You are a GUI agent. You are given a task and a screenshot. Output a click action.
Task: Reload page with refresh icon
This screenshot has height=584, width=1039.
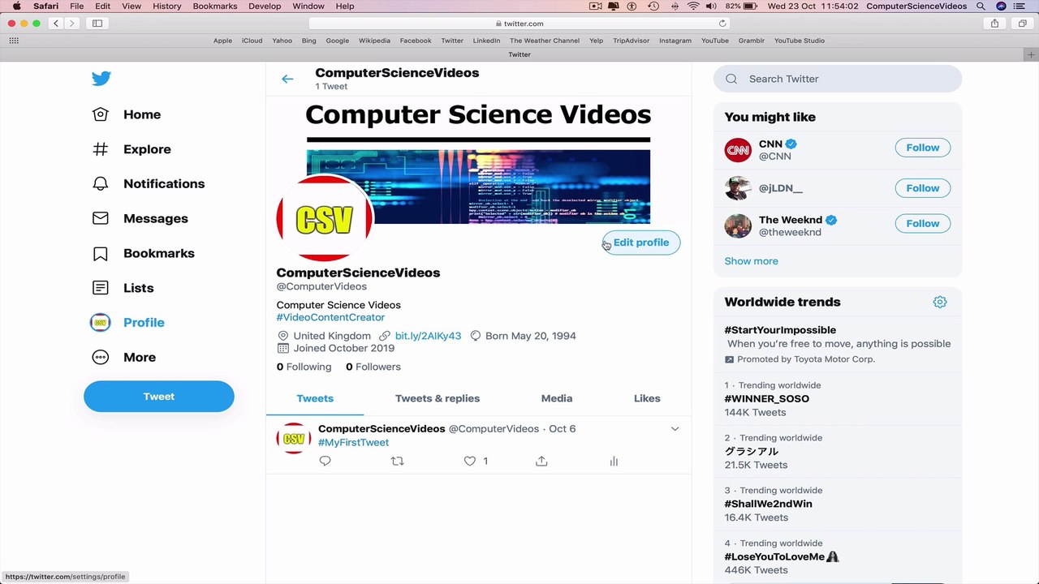pyautogui.click(x=722, y=24)
